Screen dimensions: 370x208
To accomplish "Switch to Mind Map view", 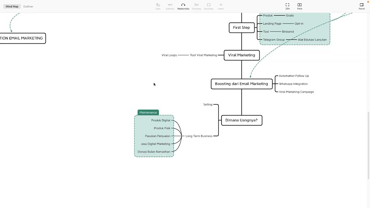I will 12,6.
